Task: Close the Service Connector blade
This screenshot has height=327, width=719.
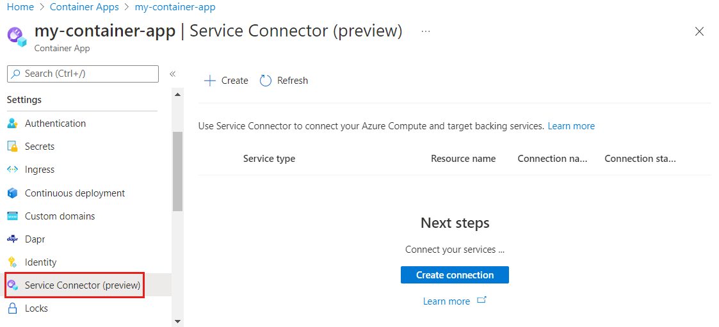Action: pyautogui.click(x=699, y=31)
